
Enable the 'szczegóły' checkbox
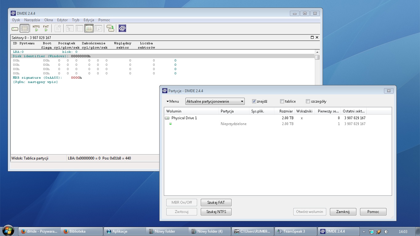[x=308, y=101]
